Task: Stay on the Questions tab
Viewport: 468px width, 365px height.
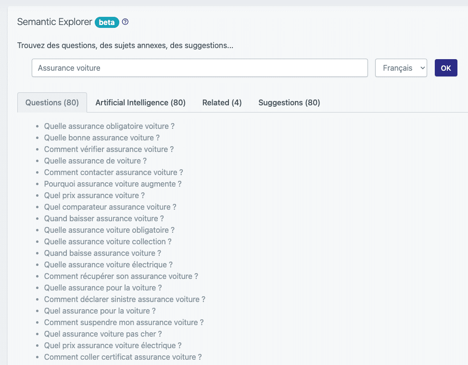Action: pyautogui.click(x=52, y=102)
